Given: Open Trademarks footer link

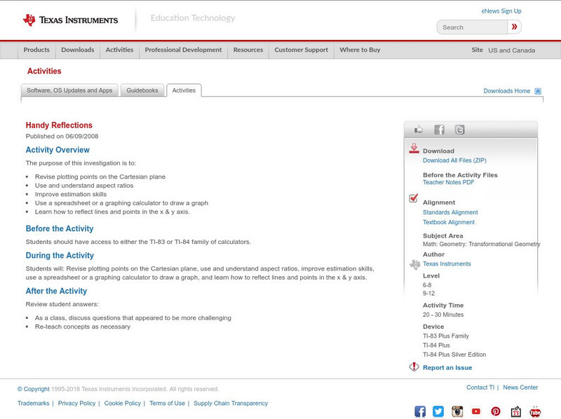Looking at the screenshot, I should [x=33, y=404].
